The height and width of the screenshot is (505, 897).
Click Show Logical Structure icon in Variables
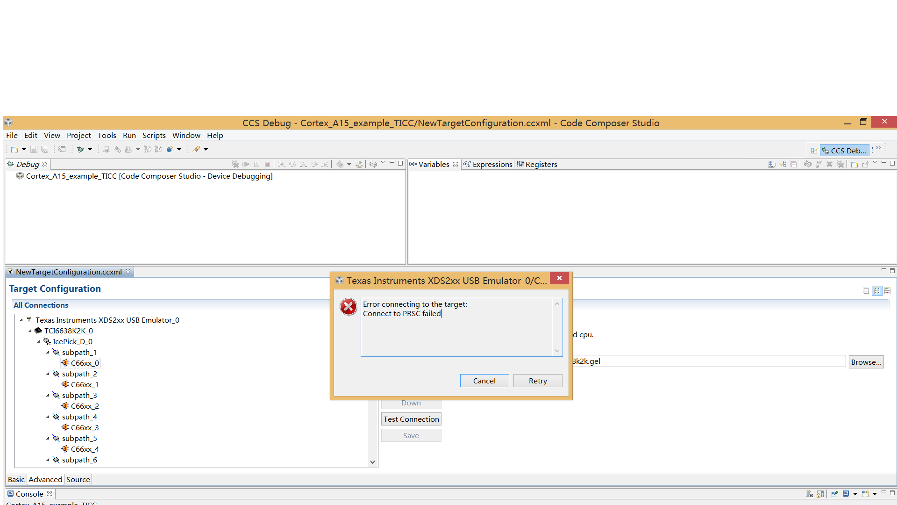click(x=783, y=165)
